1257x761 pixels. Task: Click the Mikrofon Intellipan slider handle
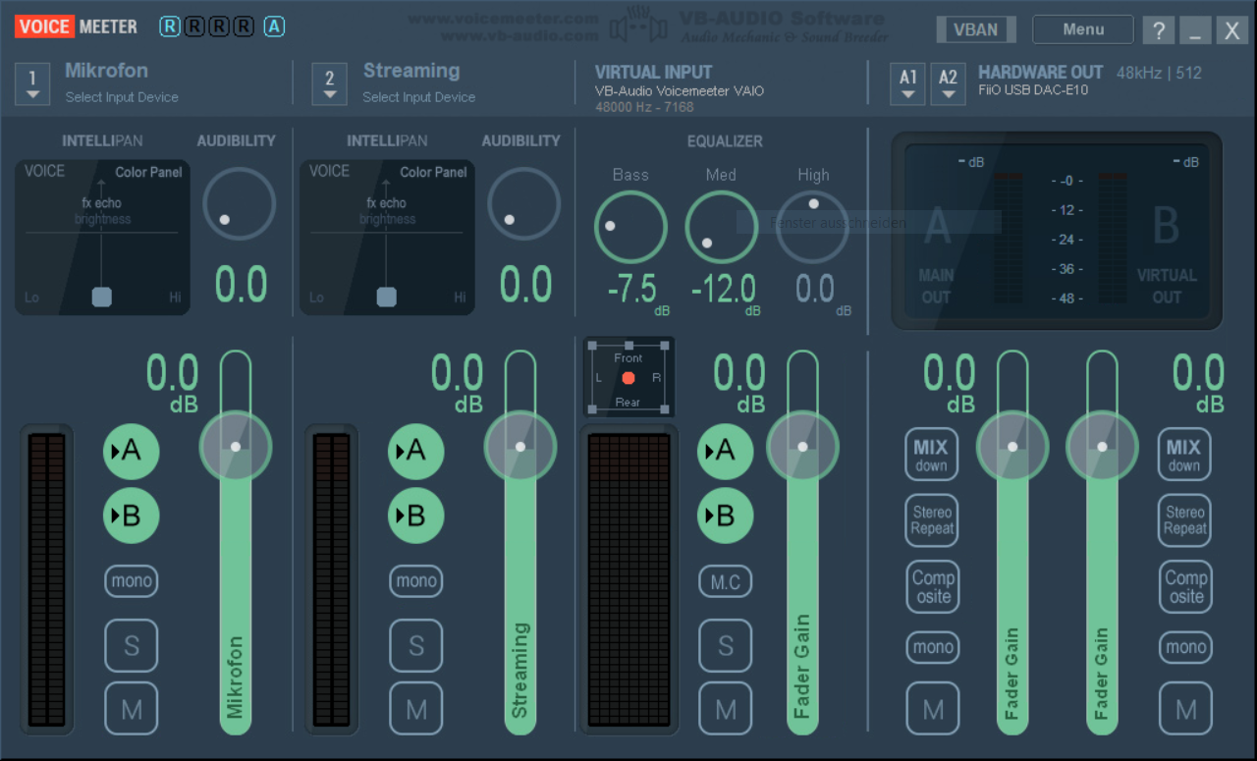click(102, 297)
